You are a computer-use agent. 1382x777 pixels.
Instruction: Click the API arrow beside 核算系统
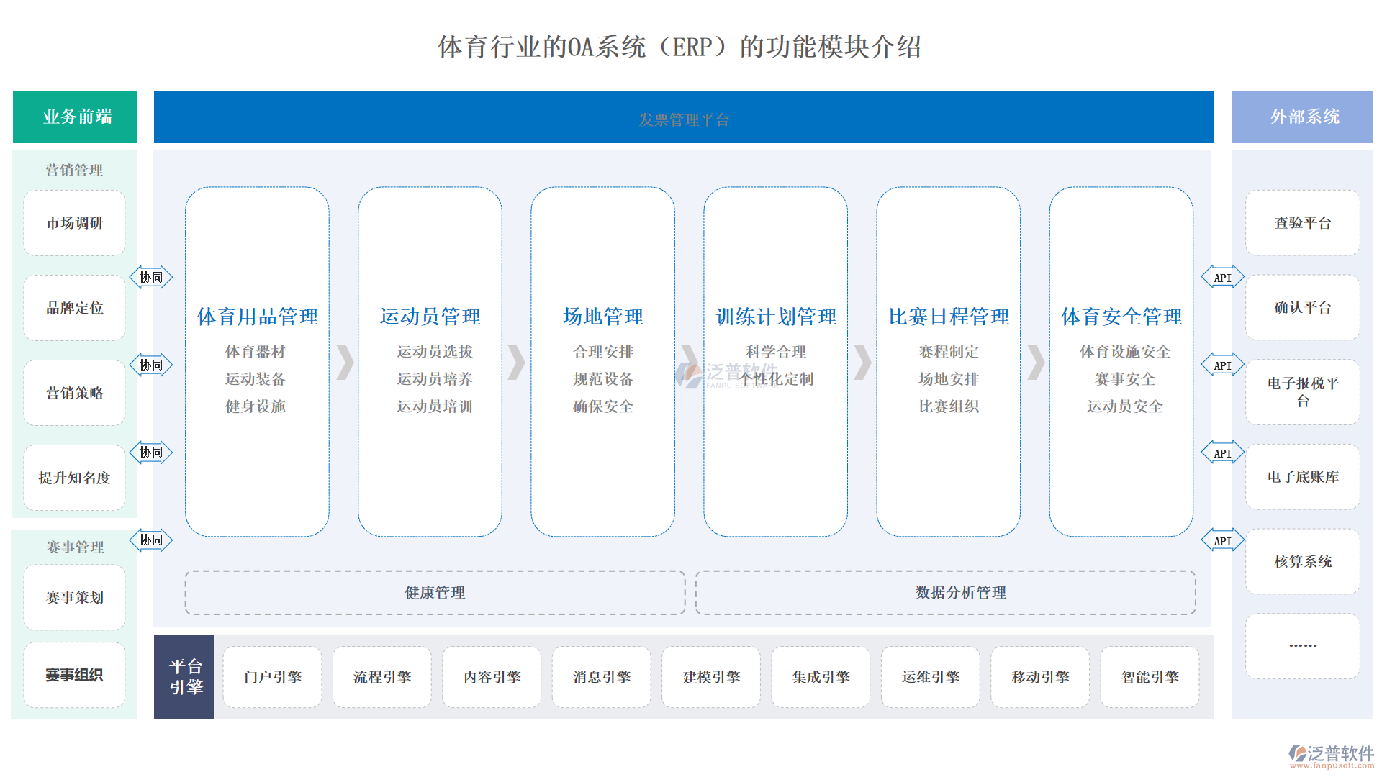tap(1222, 541)
